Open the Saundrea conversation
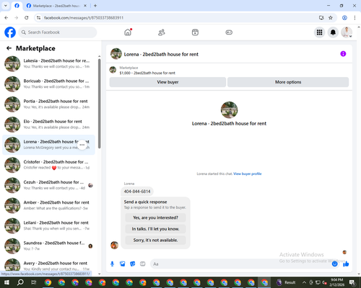 click(x=48, y=246)
